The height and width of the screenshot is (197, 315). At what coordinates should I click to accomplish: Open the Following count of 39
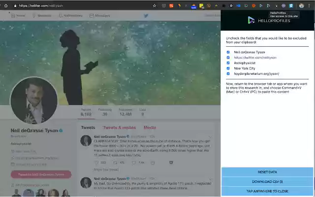click(105, 112)
